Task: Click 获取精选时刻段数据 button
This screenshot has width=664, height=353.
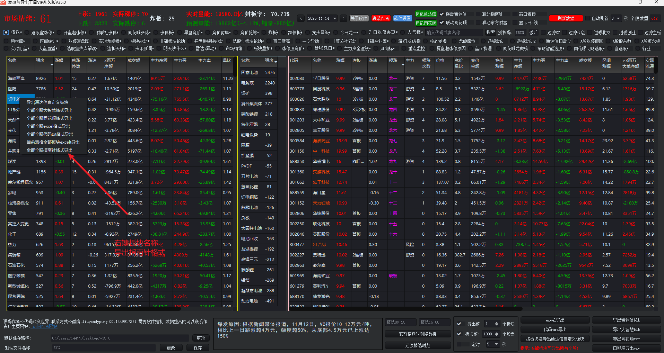Action: (418, 334)
